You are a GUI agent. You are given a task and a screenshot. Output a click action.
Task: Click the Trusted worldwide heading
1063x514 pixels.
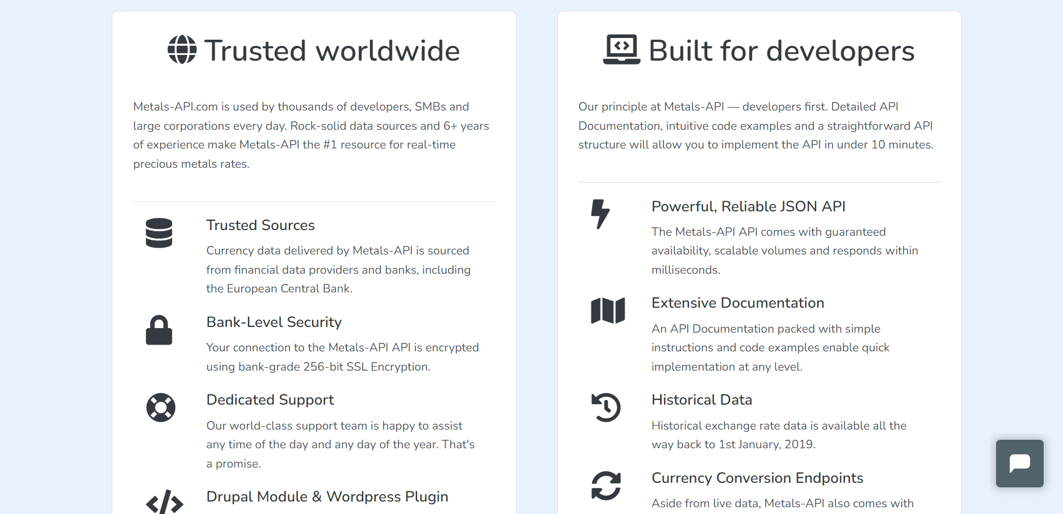tap(332, 50)
